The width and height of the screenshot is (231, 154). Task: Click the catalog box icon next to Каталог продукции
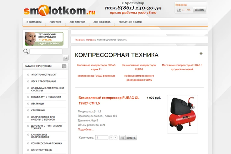(x=64, y=66)
